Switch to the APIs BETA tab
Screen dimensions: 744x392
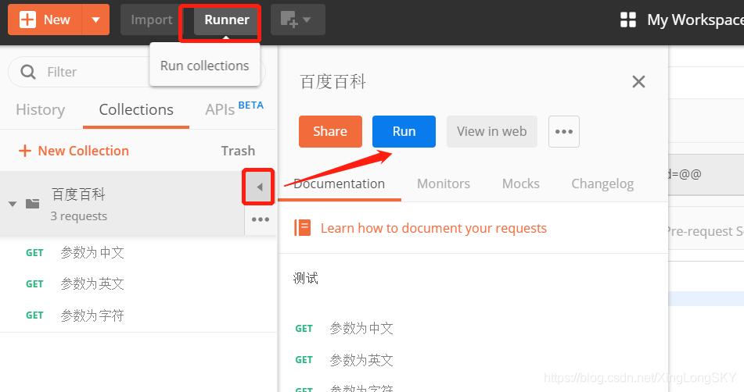[x=234, y=109]
